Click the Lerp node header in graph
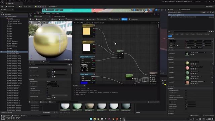Image resolution: width=215 pixels, height=121 pixels. (x=120, y=51)
